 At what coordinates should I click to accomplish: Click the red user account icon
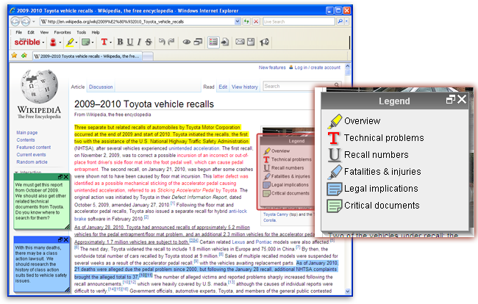[53, 42]
